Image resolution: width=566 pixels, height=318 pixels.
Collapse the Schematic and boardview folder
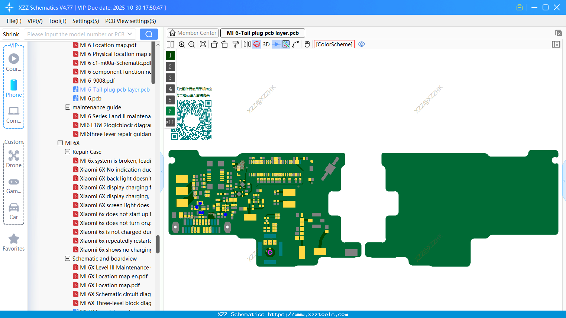(x=68, y=259)
